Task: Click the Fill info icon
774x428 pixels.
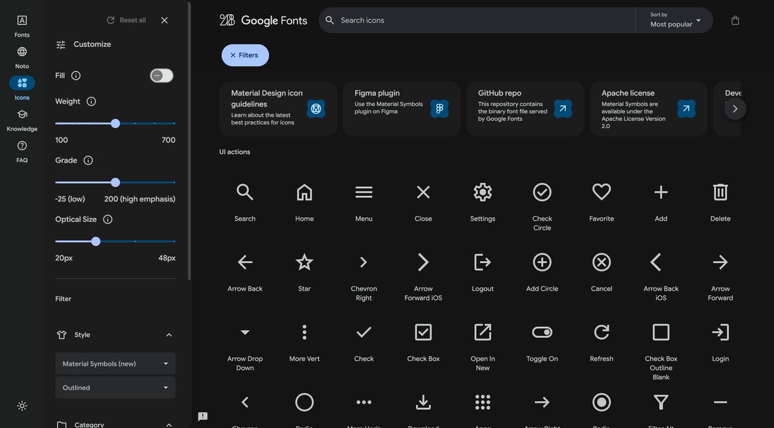Action: tap(75, 75)
